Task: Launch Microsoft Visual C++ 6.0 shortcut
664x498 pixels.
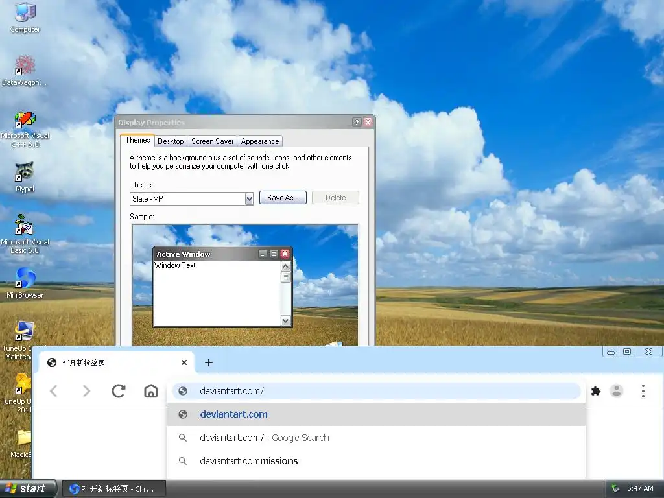Action: (25, 129)
